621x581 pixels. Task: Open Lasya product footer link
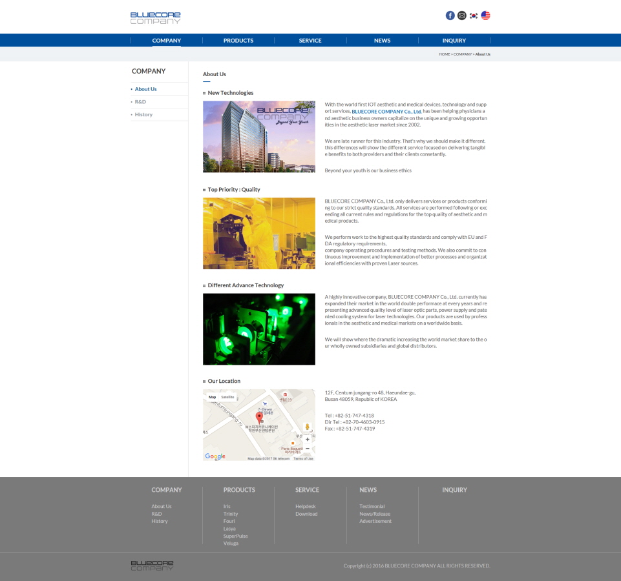click(229, 528)
